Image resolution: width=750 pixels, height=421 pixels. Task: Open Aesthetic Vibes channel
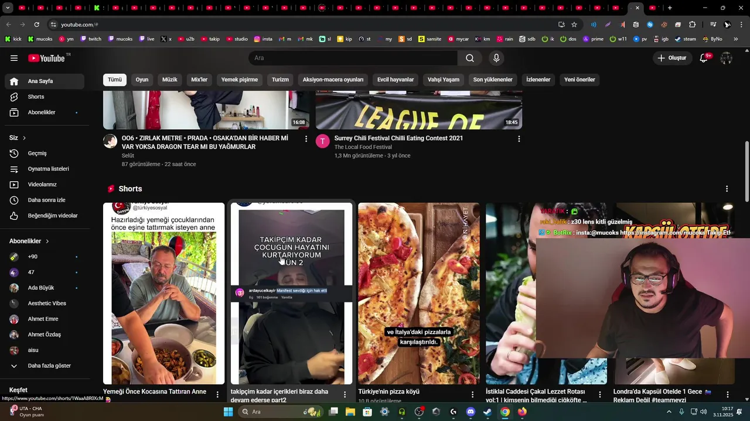click(45, 303)
